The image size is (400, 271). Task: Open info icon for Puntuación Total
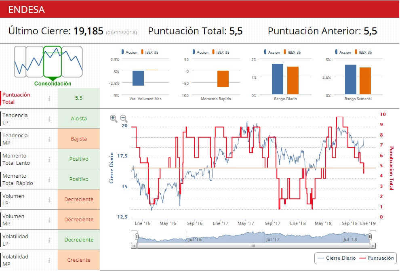tap(49, 98)
